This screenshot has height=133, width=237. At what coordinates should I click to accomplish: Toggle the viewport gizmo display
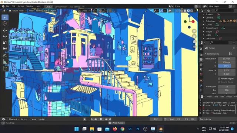(x=161, y=11)
